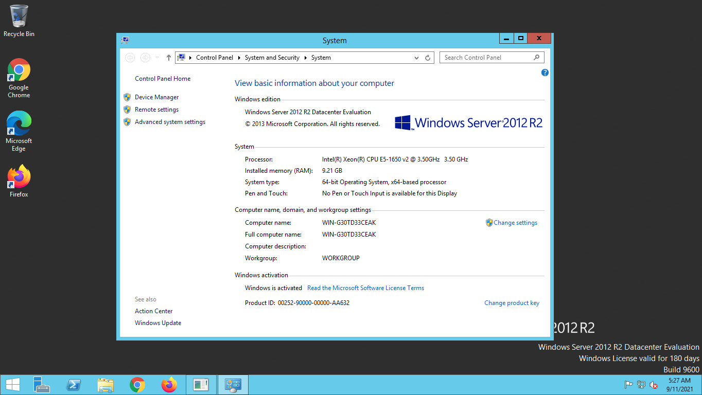
Task: Open Firefox desktop shortcut
Action: 19,181
